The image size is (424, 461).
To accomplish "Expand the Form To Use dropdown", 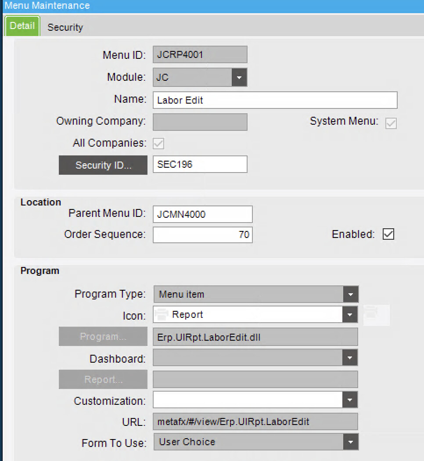I will [x=350, y=442].
